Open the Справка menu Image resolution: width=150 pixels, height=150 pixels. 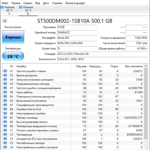click(57, 3)
